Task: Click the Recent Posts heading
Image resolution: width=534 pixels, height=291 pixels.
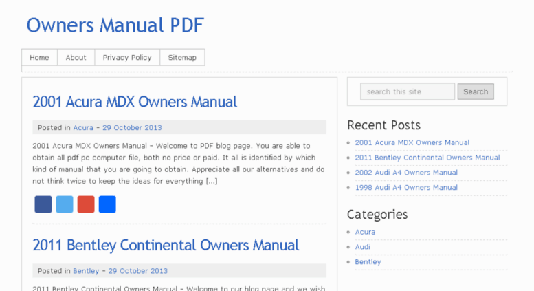Action: 383,125
